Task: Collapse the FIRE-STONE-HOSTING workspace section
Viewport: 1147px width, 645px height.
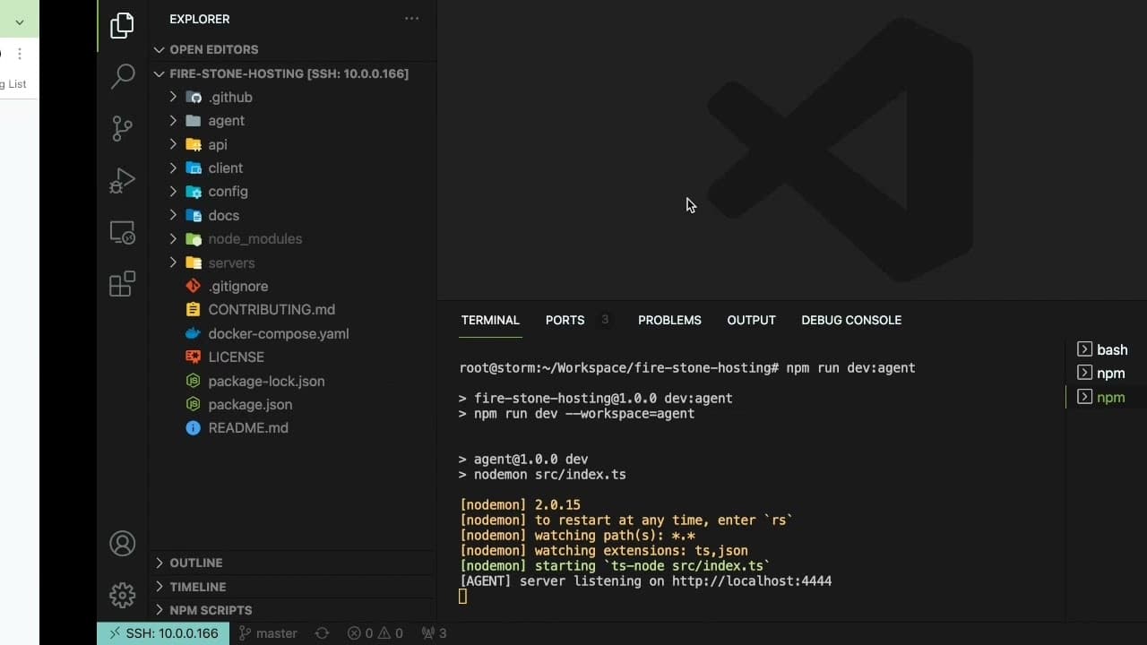Action: (289, 73)
